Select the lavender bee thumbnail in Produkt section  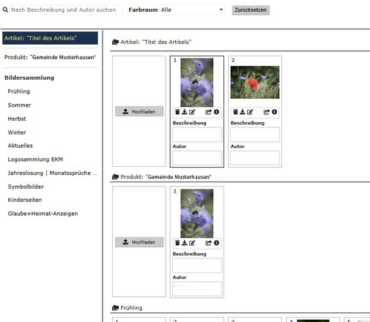coord(197,214)
